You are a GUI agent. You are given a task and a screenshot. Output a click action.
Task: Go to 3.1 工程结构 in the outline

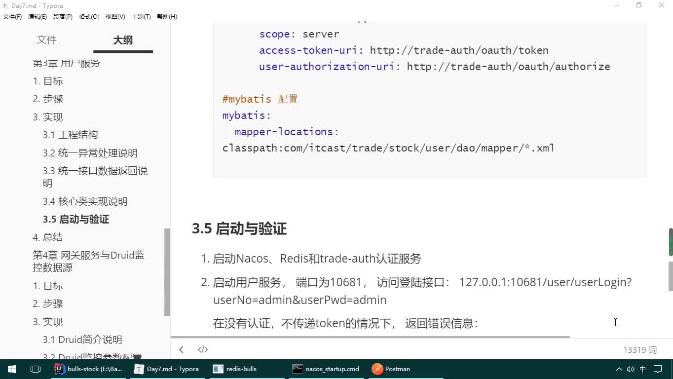click(70, 135)
